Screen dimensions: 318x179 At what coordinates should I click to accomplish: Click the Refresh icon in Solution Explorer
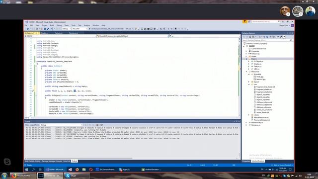267,37
